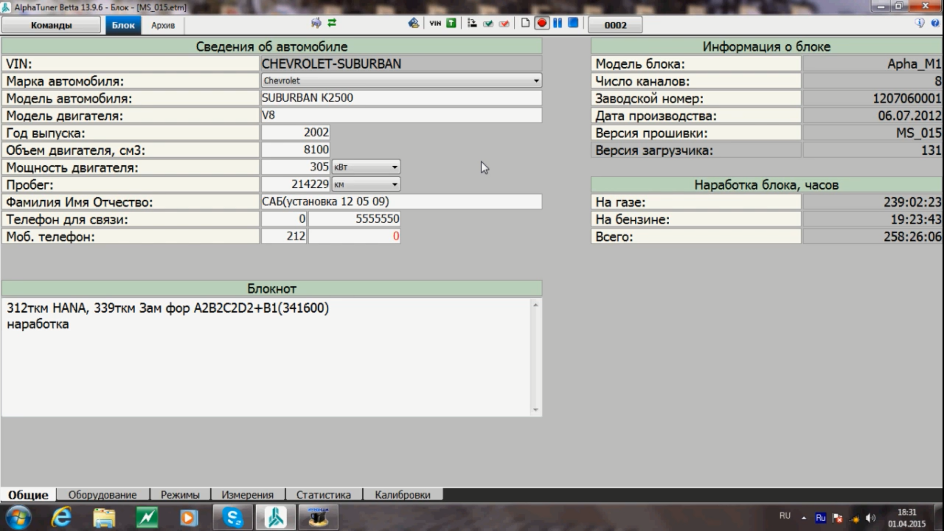The image size is (944, 531).
Task: Open the Оборудование bottom tab
Action: point(102,495)
